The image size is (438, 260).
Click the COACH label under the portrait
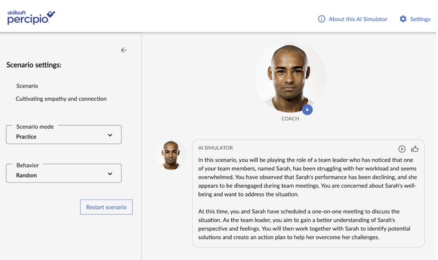point(290,119)
